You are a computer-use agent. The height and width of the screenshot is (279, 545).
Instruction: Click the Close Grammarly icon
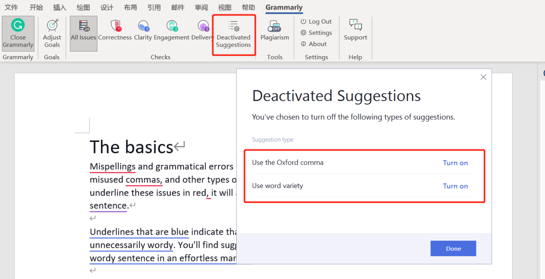18,33
